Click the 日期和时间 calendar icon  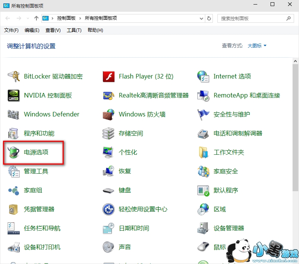[109, 228]
